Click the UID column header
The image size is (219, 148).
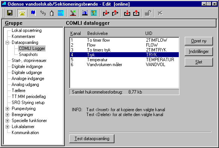(149, 33)
